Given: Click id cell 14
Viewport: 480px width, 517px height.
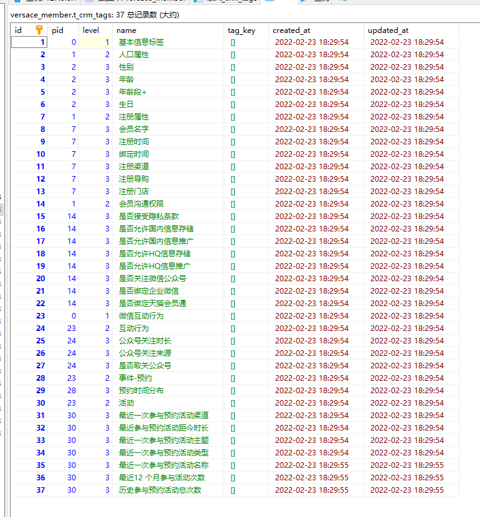Looking at the screenshot, I should pyautogui.click(x=29, y=204).
